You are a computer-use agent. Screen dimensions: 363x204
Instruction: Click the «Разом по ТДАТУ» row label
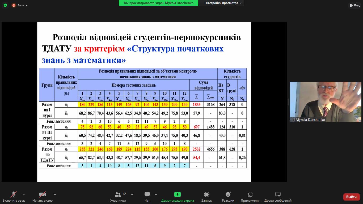(x=47, y=155)
